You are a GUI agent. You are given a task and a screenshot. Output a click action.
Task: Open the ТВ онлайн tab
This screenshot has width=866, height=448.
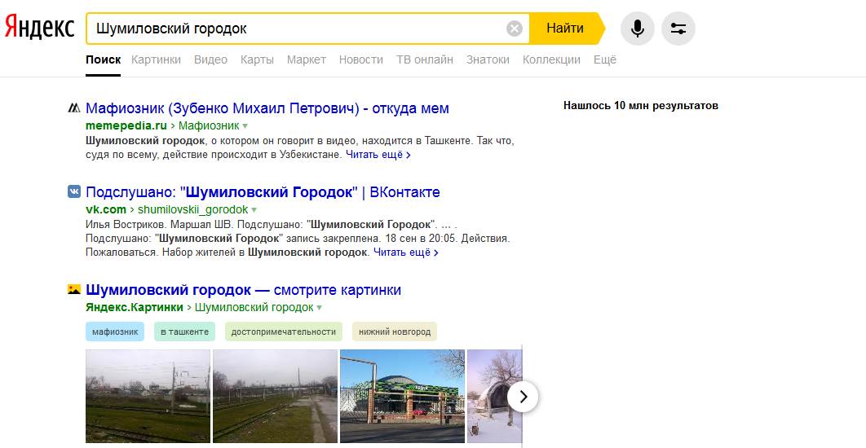(425, 59)
